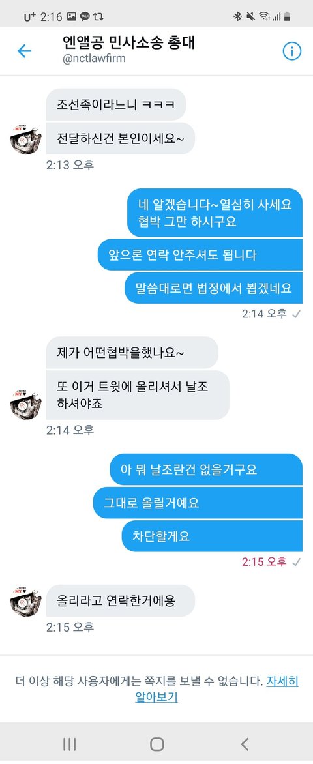313x764 pixels.
Task: Select the received message 조선족이라느니 ㅋㅋㅋ
Action: (116, 104)
